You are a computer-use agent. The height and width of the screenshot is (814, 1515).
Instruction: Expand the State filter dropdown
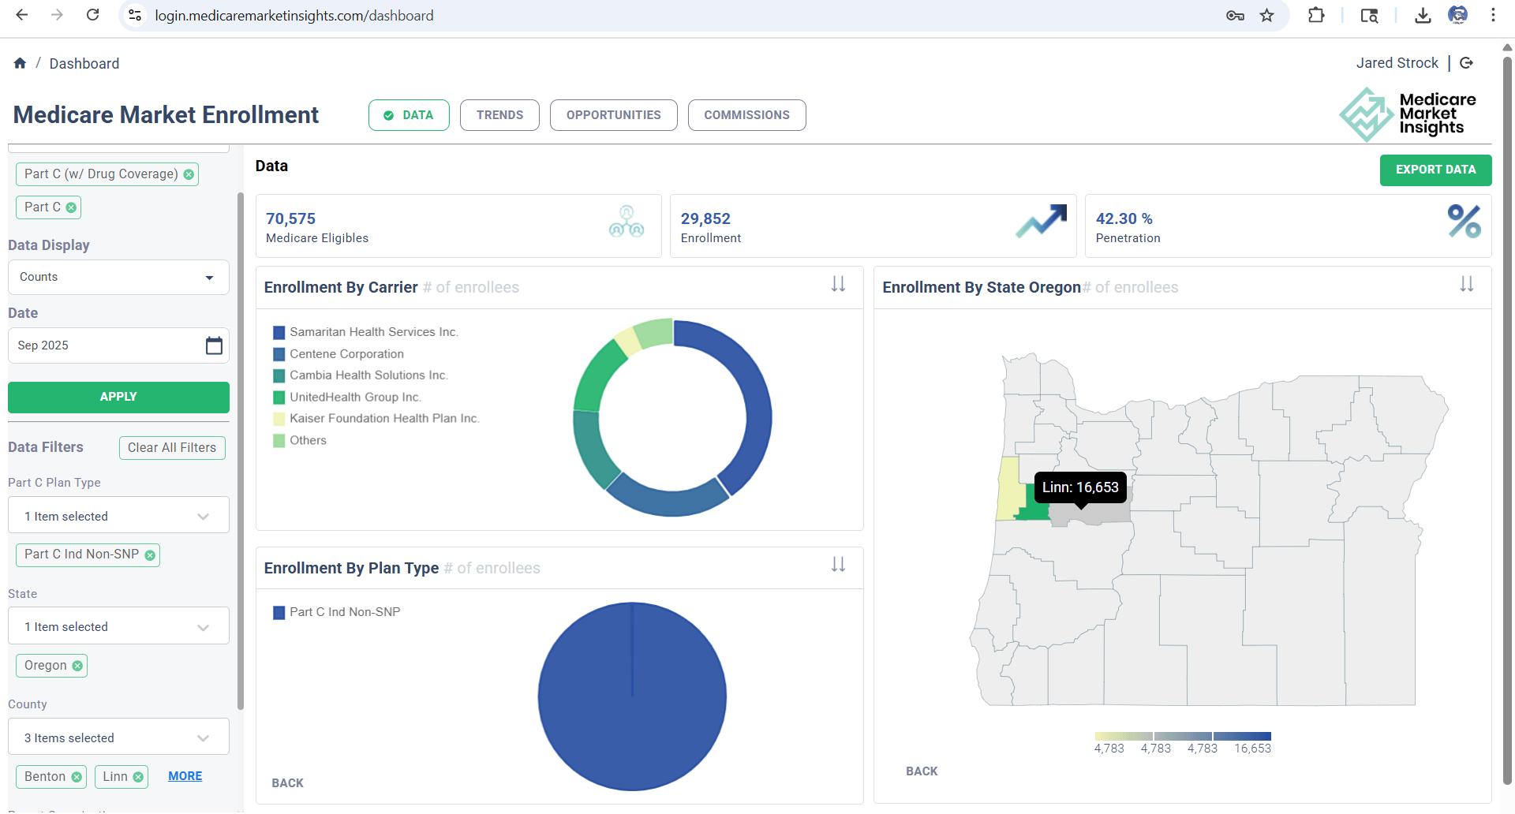[x=118, y=627]
